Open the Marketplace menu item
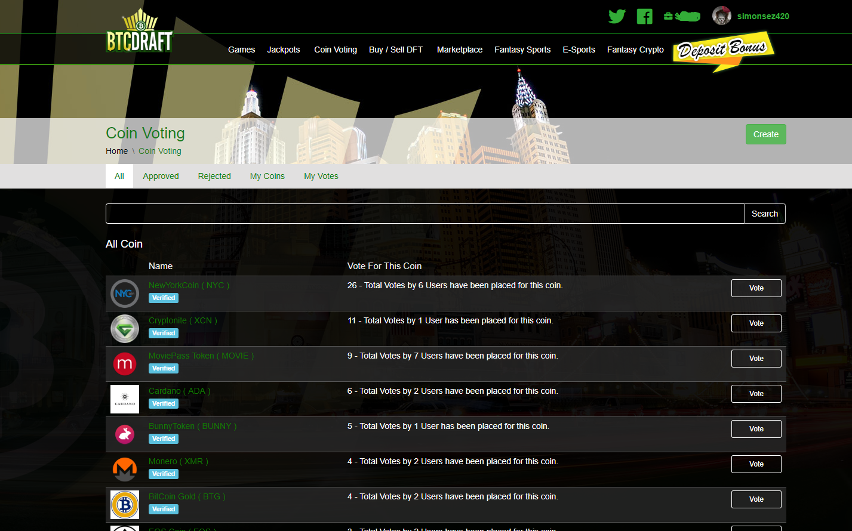This screenshot has height=531, width=852. (x=460, y=50)
